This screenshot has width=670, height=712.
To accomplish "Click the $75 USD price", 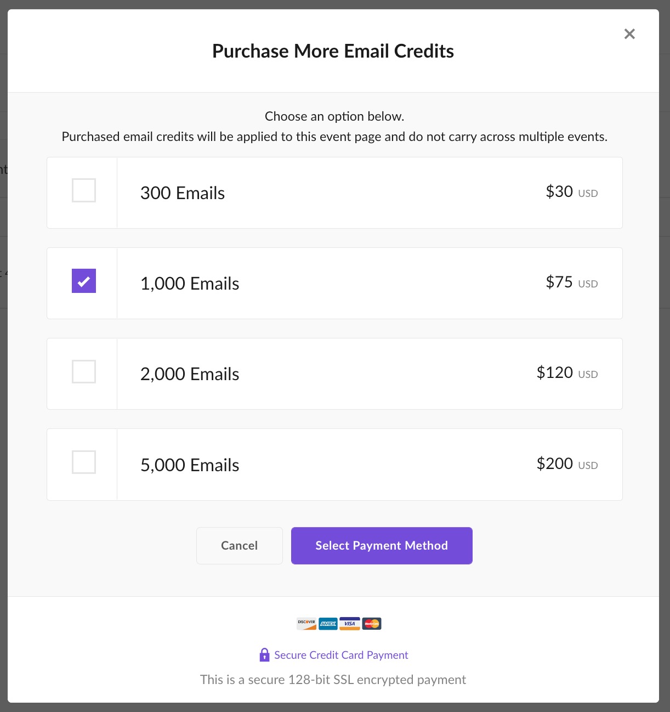I will point(572,282).
